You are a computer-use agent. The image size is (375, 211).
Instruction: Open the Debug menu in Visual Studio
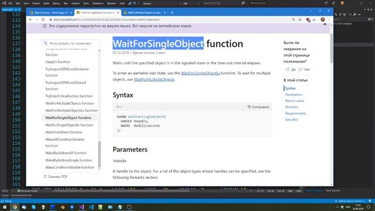tap(56, 4)
